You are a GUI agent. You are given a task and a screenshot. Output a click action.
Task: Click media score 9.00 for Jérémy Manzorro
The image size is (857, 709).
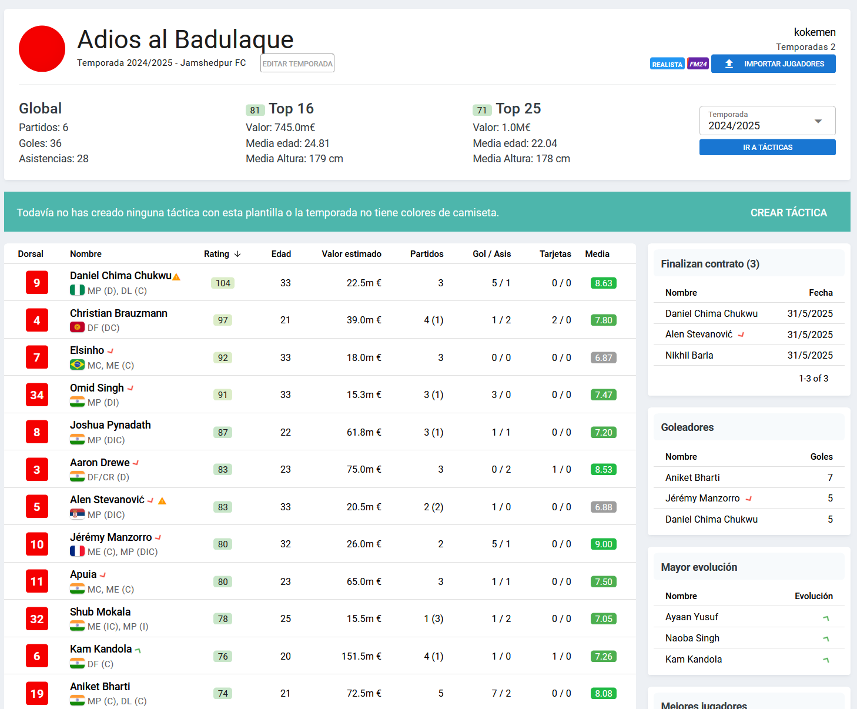point(604,544)
